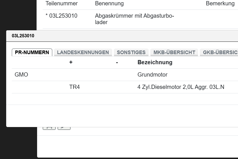Select the GMO row code
Viewport: 238px width, 159px height.
pyautogui.click(x=21, y=75)
